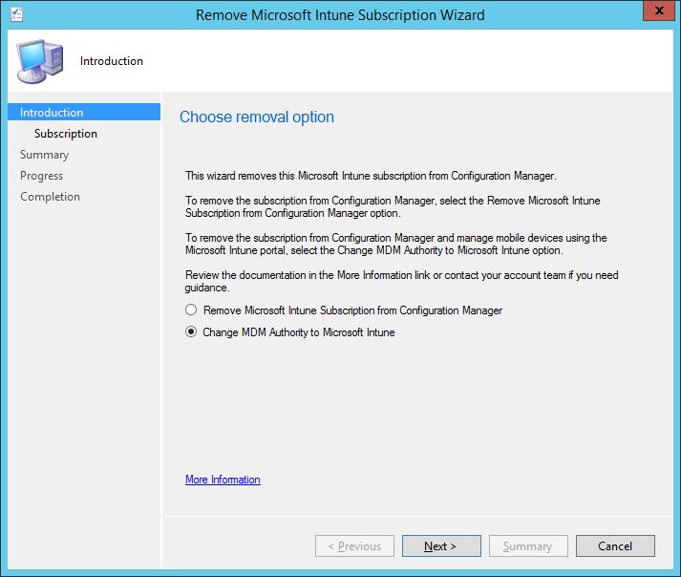Select the Progress step in the sidebar
The image size is (681, 577).
click(42, 176)
